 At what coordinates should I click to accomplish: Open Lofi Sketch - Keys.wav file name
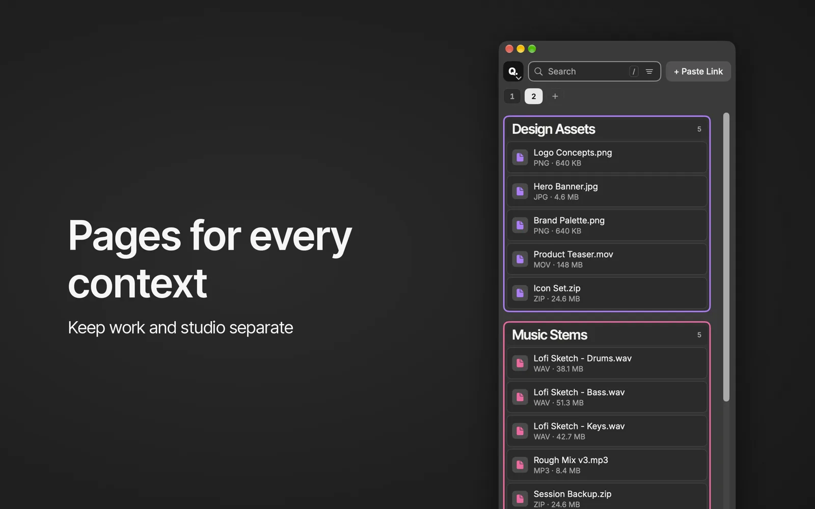[x=579, y=426]
